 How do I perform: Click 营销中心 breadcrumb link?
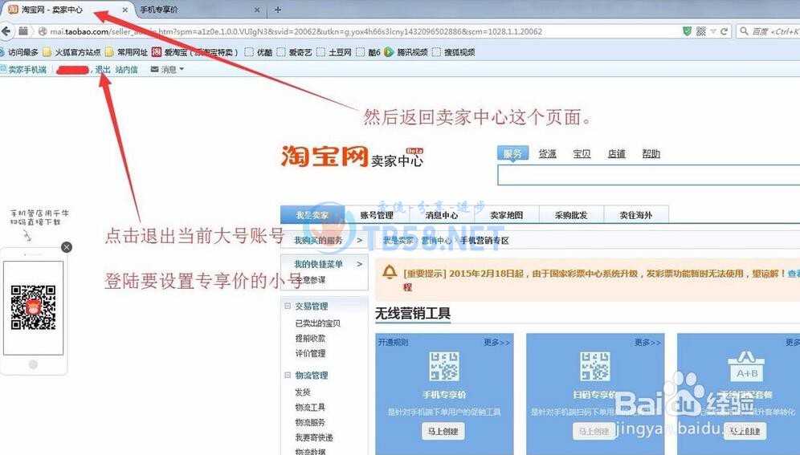[436, 240]
